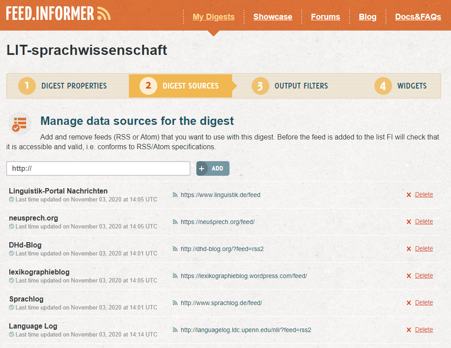
Task: Click Manage data sources for the digest heading
Action: point(137,121)
